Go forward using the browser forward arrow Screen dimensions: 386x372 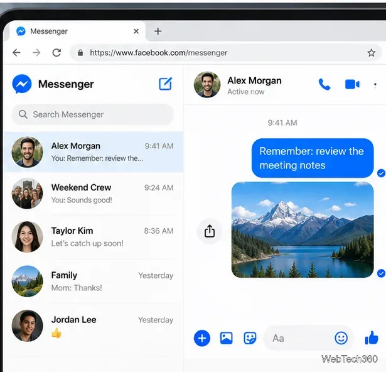(x=36, y=53)
